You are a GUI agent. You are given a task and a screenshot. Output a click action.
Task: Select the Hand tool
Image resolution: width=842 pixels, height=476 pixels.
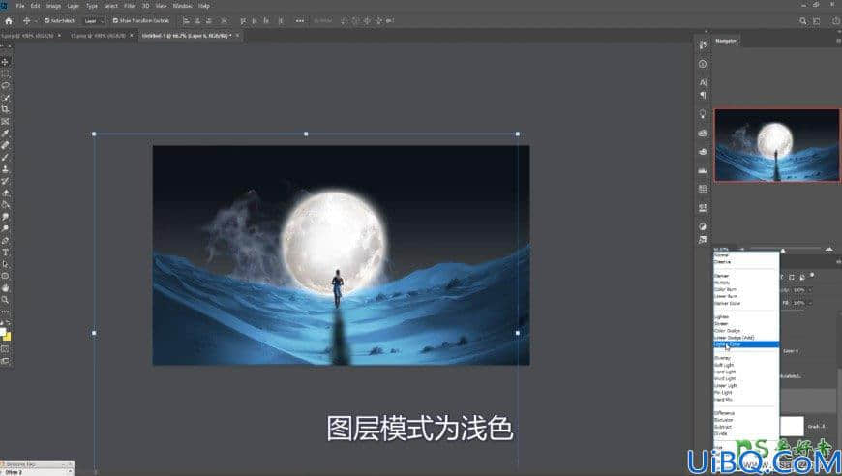pyautogui.click(x=6, y=288)
